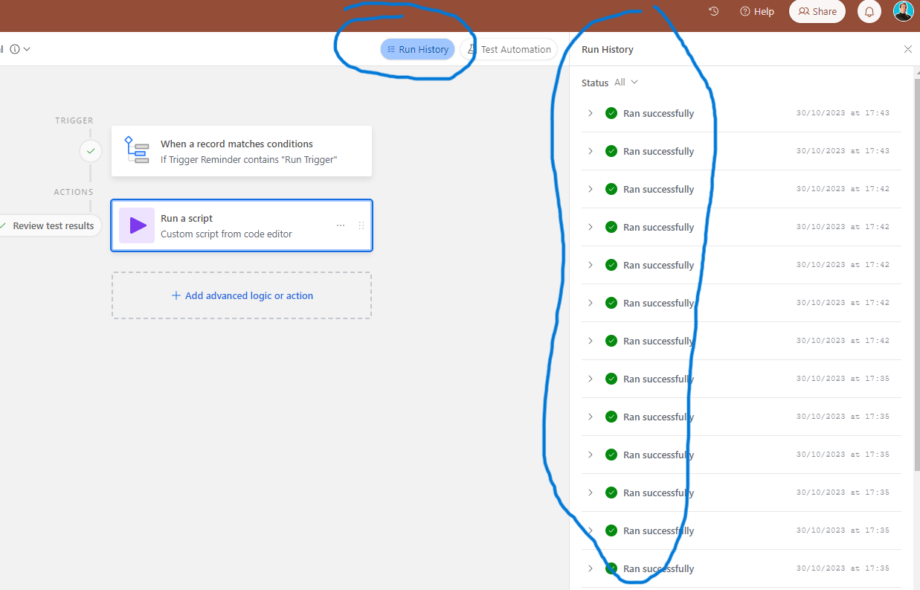
Task: Open the base history clock icon
Action: 714,11
